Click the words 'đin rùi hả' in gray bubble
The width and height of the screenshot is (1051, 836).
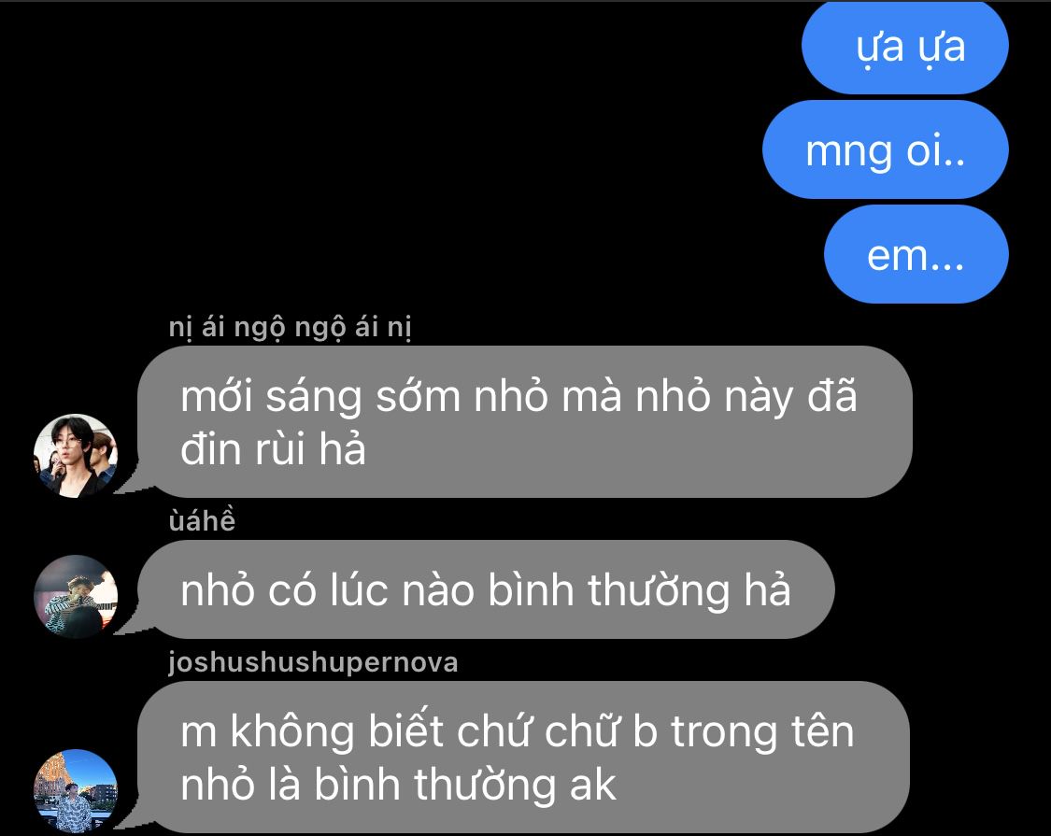[273, 449]
